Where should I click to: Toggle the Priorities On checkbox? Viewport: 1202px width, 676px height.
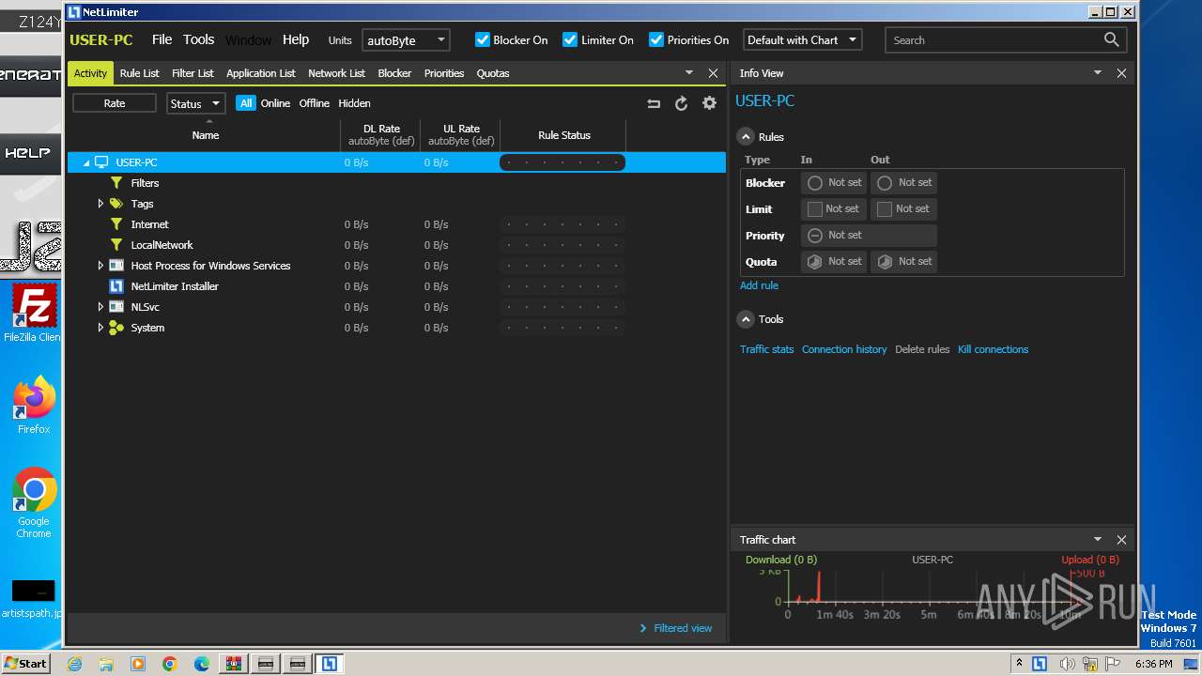[x=656, y=39]
